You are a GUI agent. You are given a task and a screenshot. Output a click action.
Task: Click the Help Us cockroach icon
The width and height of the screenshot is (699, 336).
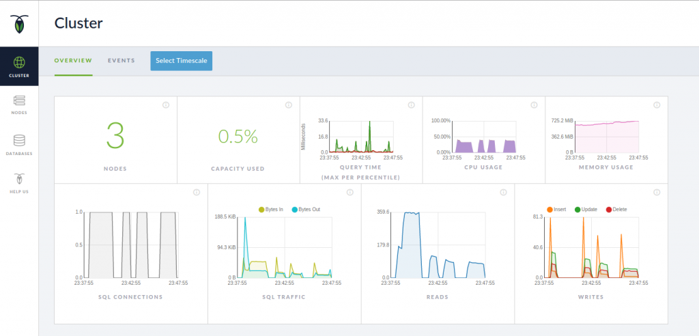tap(19, 179)
